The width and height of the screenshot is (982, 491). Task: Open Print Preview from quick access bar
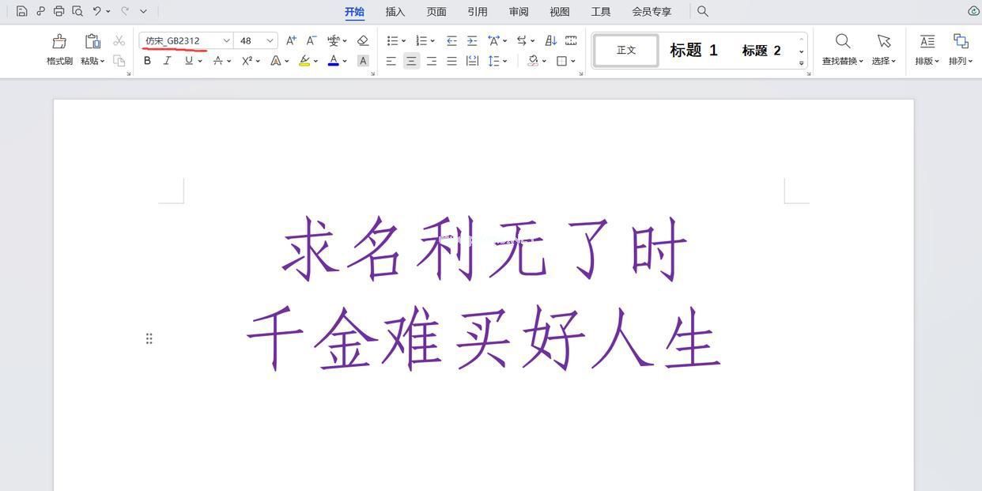[77, 11]
